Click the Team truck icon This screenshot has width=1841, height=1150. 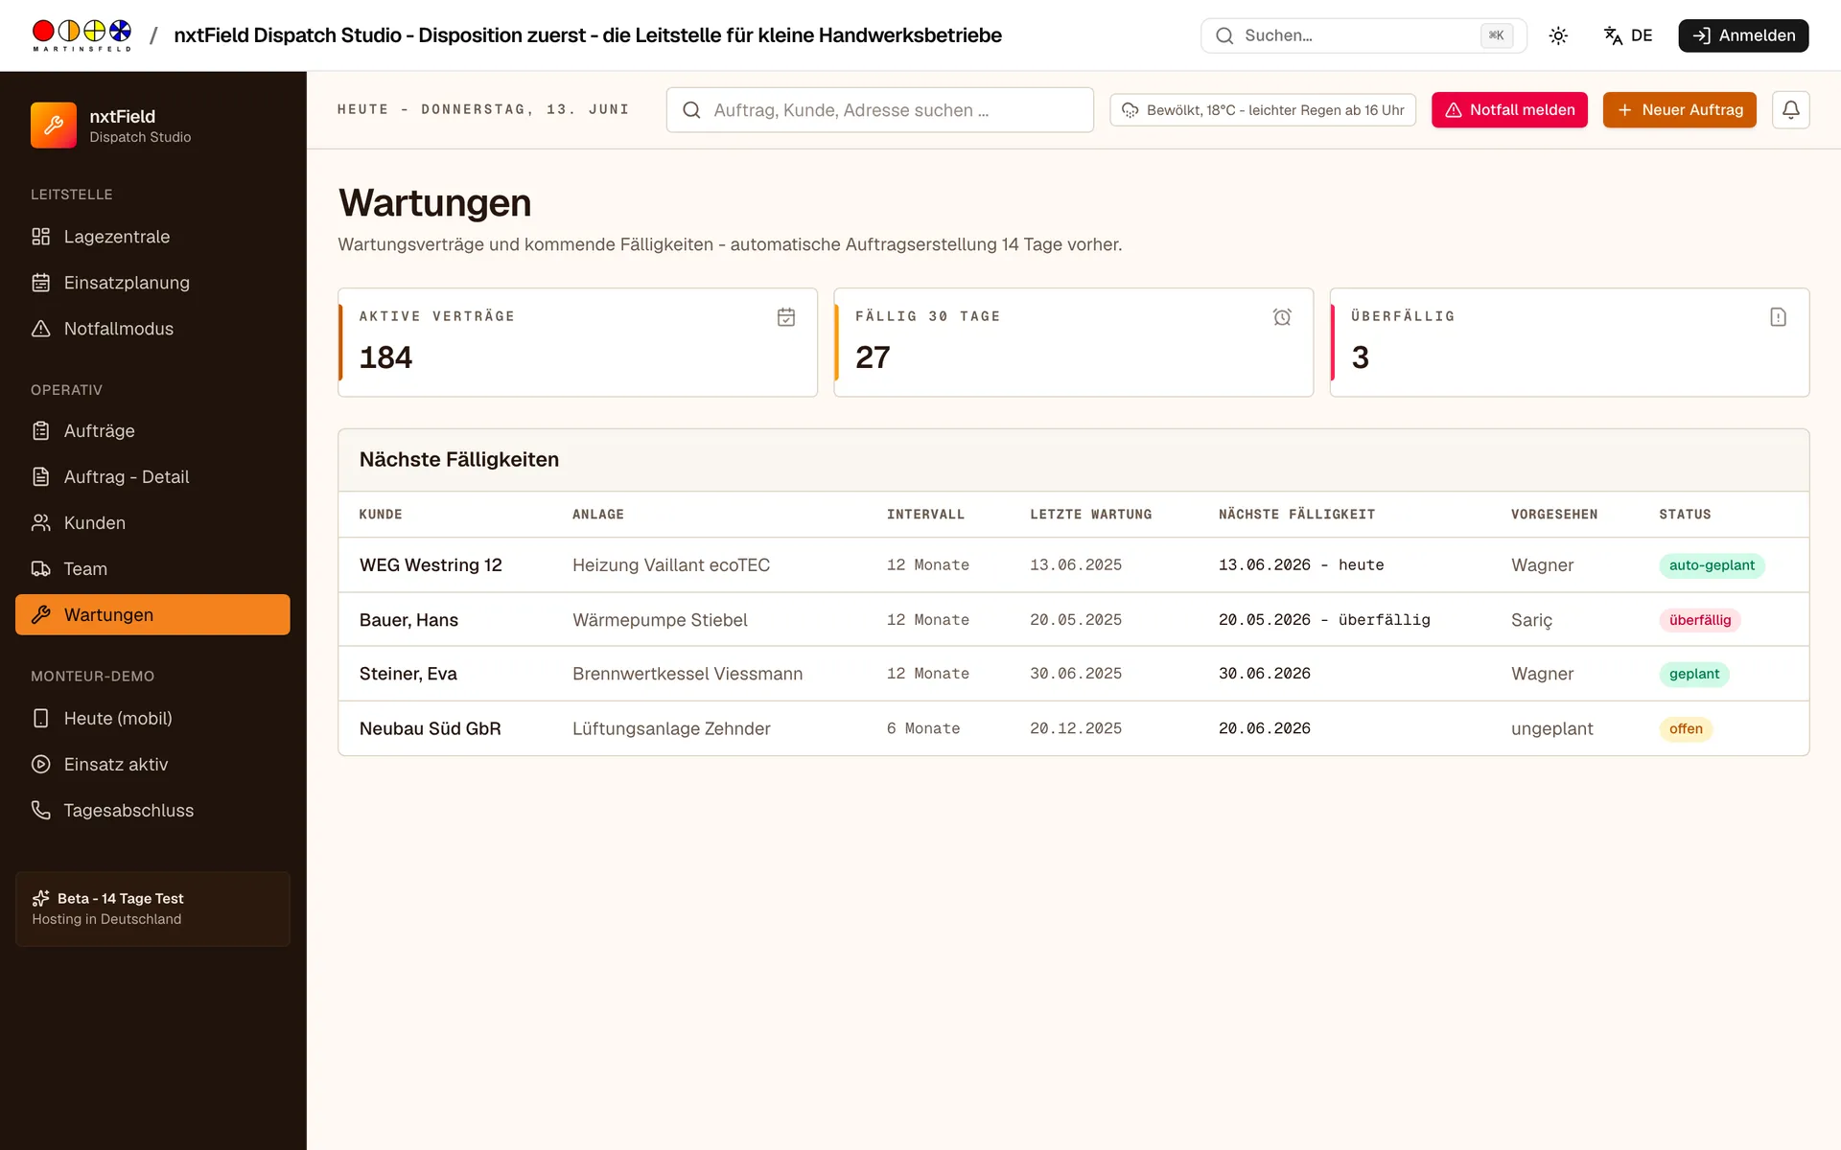[40, 569]
